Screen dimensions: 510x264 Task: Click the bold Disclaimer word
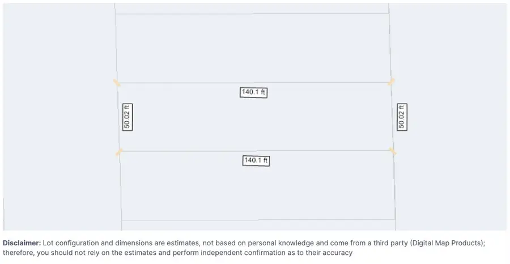coord(22,243)
